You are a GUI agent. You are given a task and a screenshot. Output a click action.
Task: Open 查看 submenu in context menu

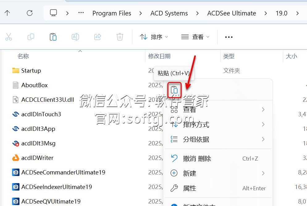tap(218, 109)
